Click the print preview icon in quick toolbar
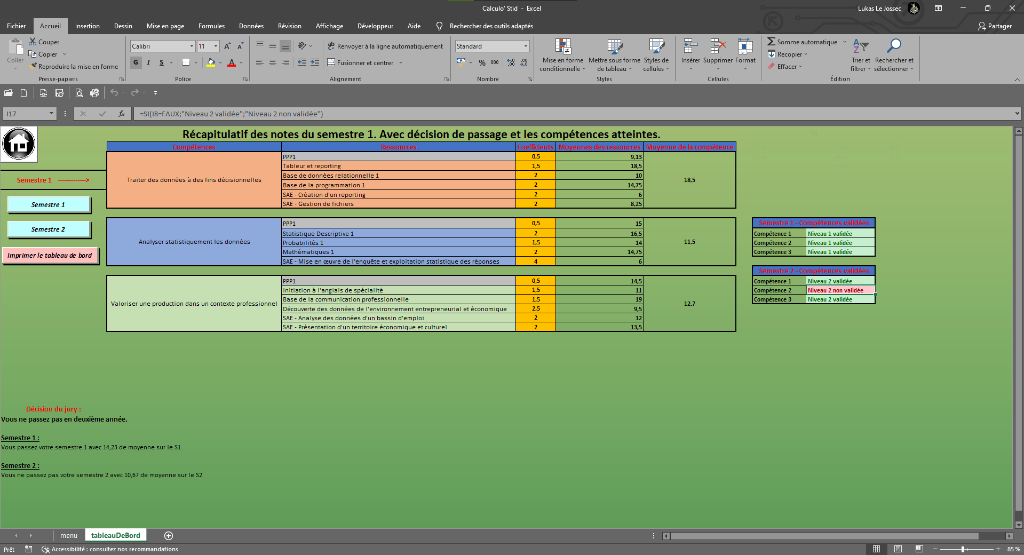Screen dimensions: 1024x555 (79, 93)
